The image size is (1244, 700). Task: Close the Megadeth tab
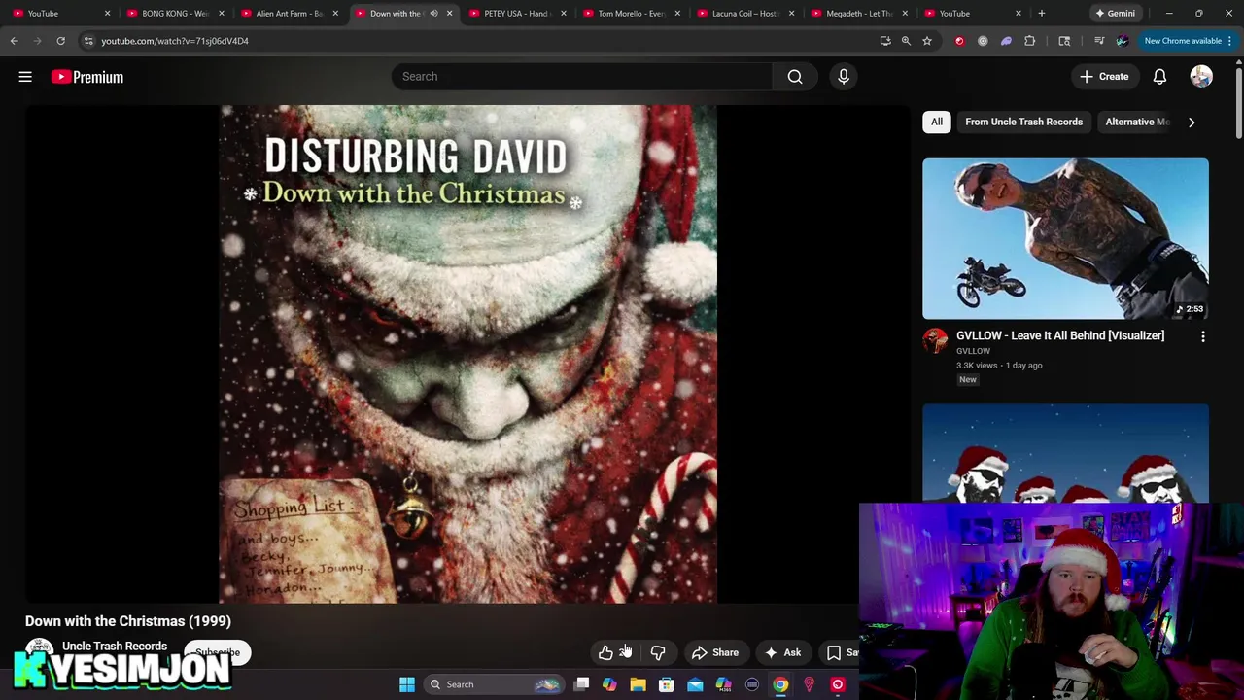click(x=905, y=14)
